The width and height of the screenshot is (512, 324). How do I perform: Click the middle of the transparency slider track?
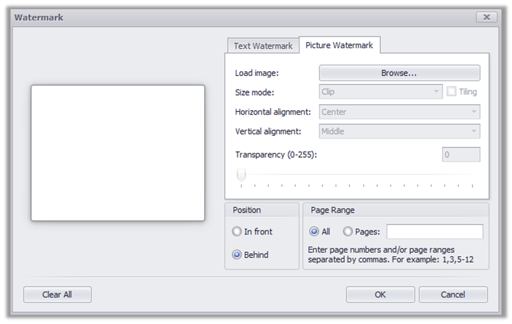point(357,175)
